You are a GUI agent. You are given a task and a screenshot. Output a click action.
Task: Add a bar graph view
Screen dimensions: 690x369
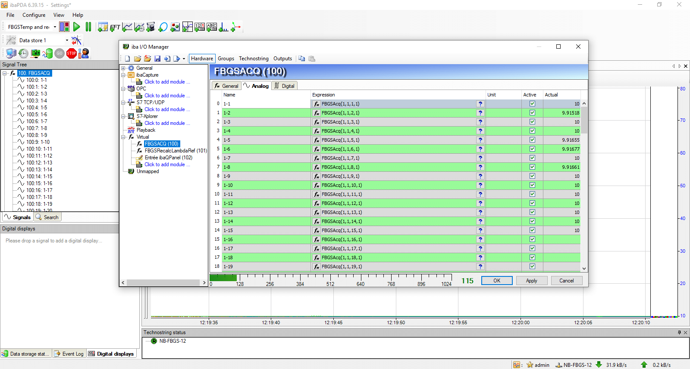223,27
